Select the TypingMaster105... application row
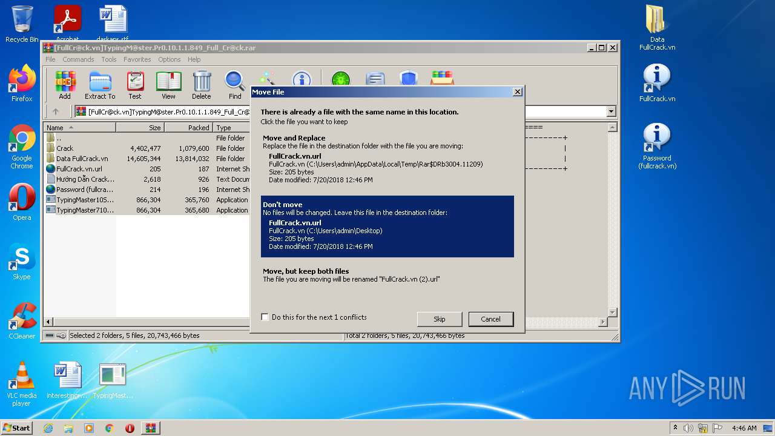The height and width of the screenshot is (436, 775). coord(147,200)
